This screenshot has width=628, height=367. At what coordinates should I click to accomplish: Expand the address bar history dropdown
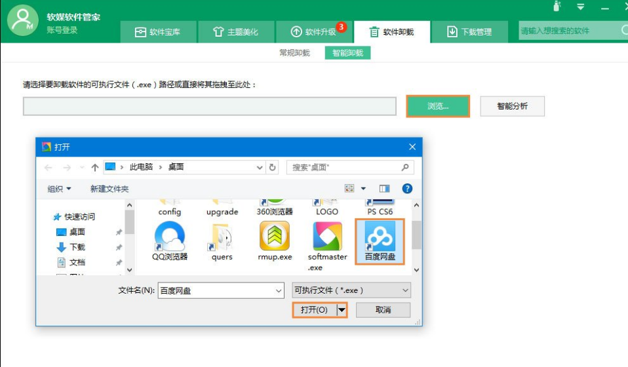pyautogui.click(x=260, y=167)
